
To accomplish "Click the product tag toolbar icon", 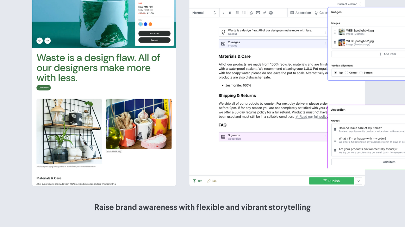I will (252, 13).
